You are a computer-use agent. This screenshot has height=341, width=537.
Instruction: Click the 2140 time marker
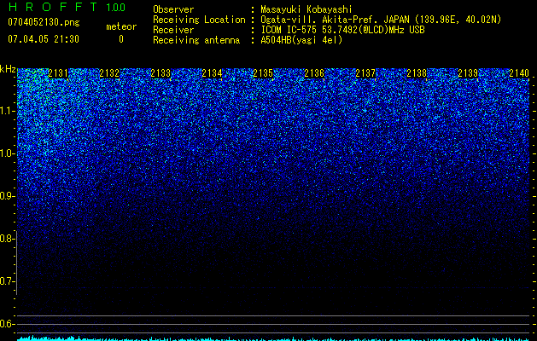point(519,73)
